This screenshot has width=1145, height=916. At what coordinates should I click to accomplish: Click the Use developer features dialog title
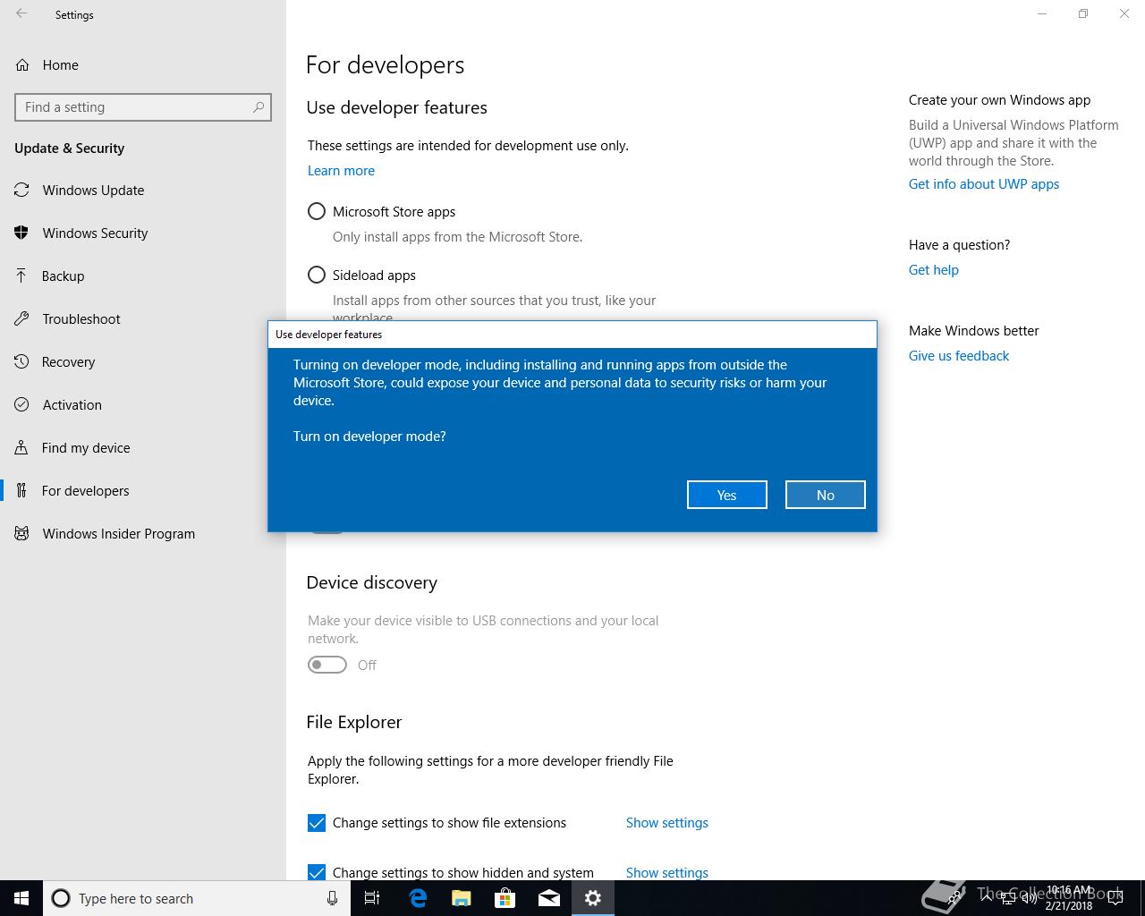coord(329,335)
